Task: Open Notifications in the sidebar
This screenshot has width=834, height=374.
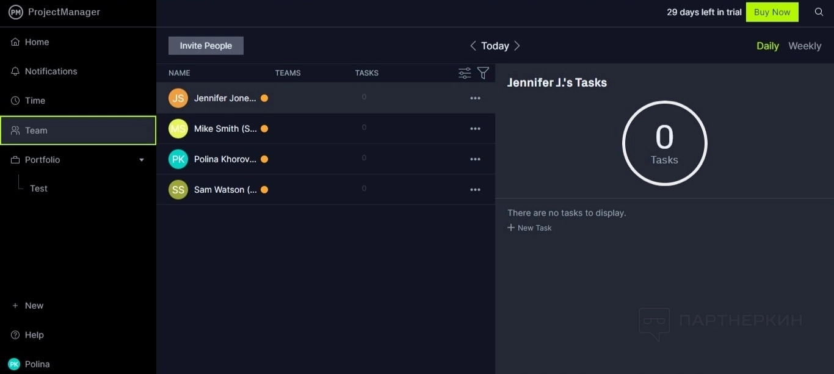Action: pos(51,71)
